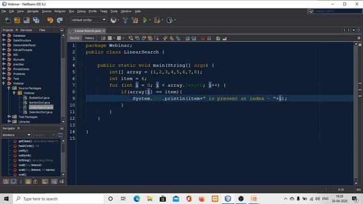Toggle the second Navigator filter icon
The image size is (363, 204).
(x=14, y=181)
